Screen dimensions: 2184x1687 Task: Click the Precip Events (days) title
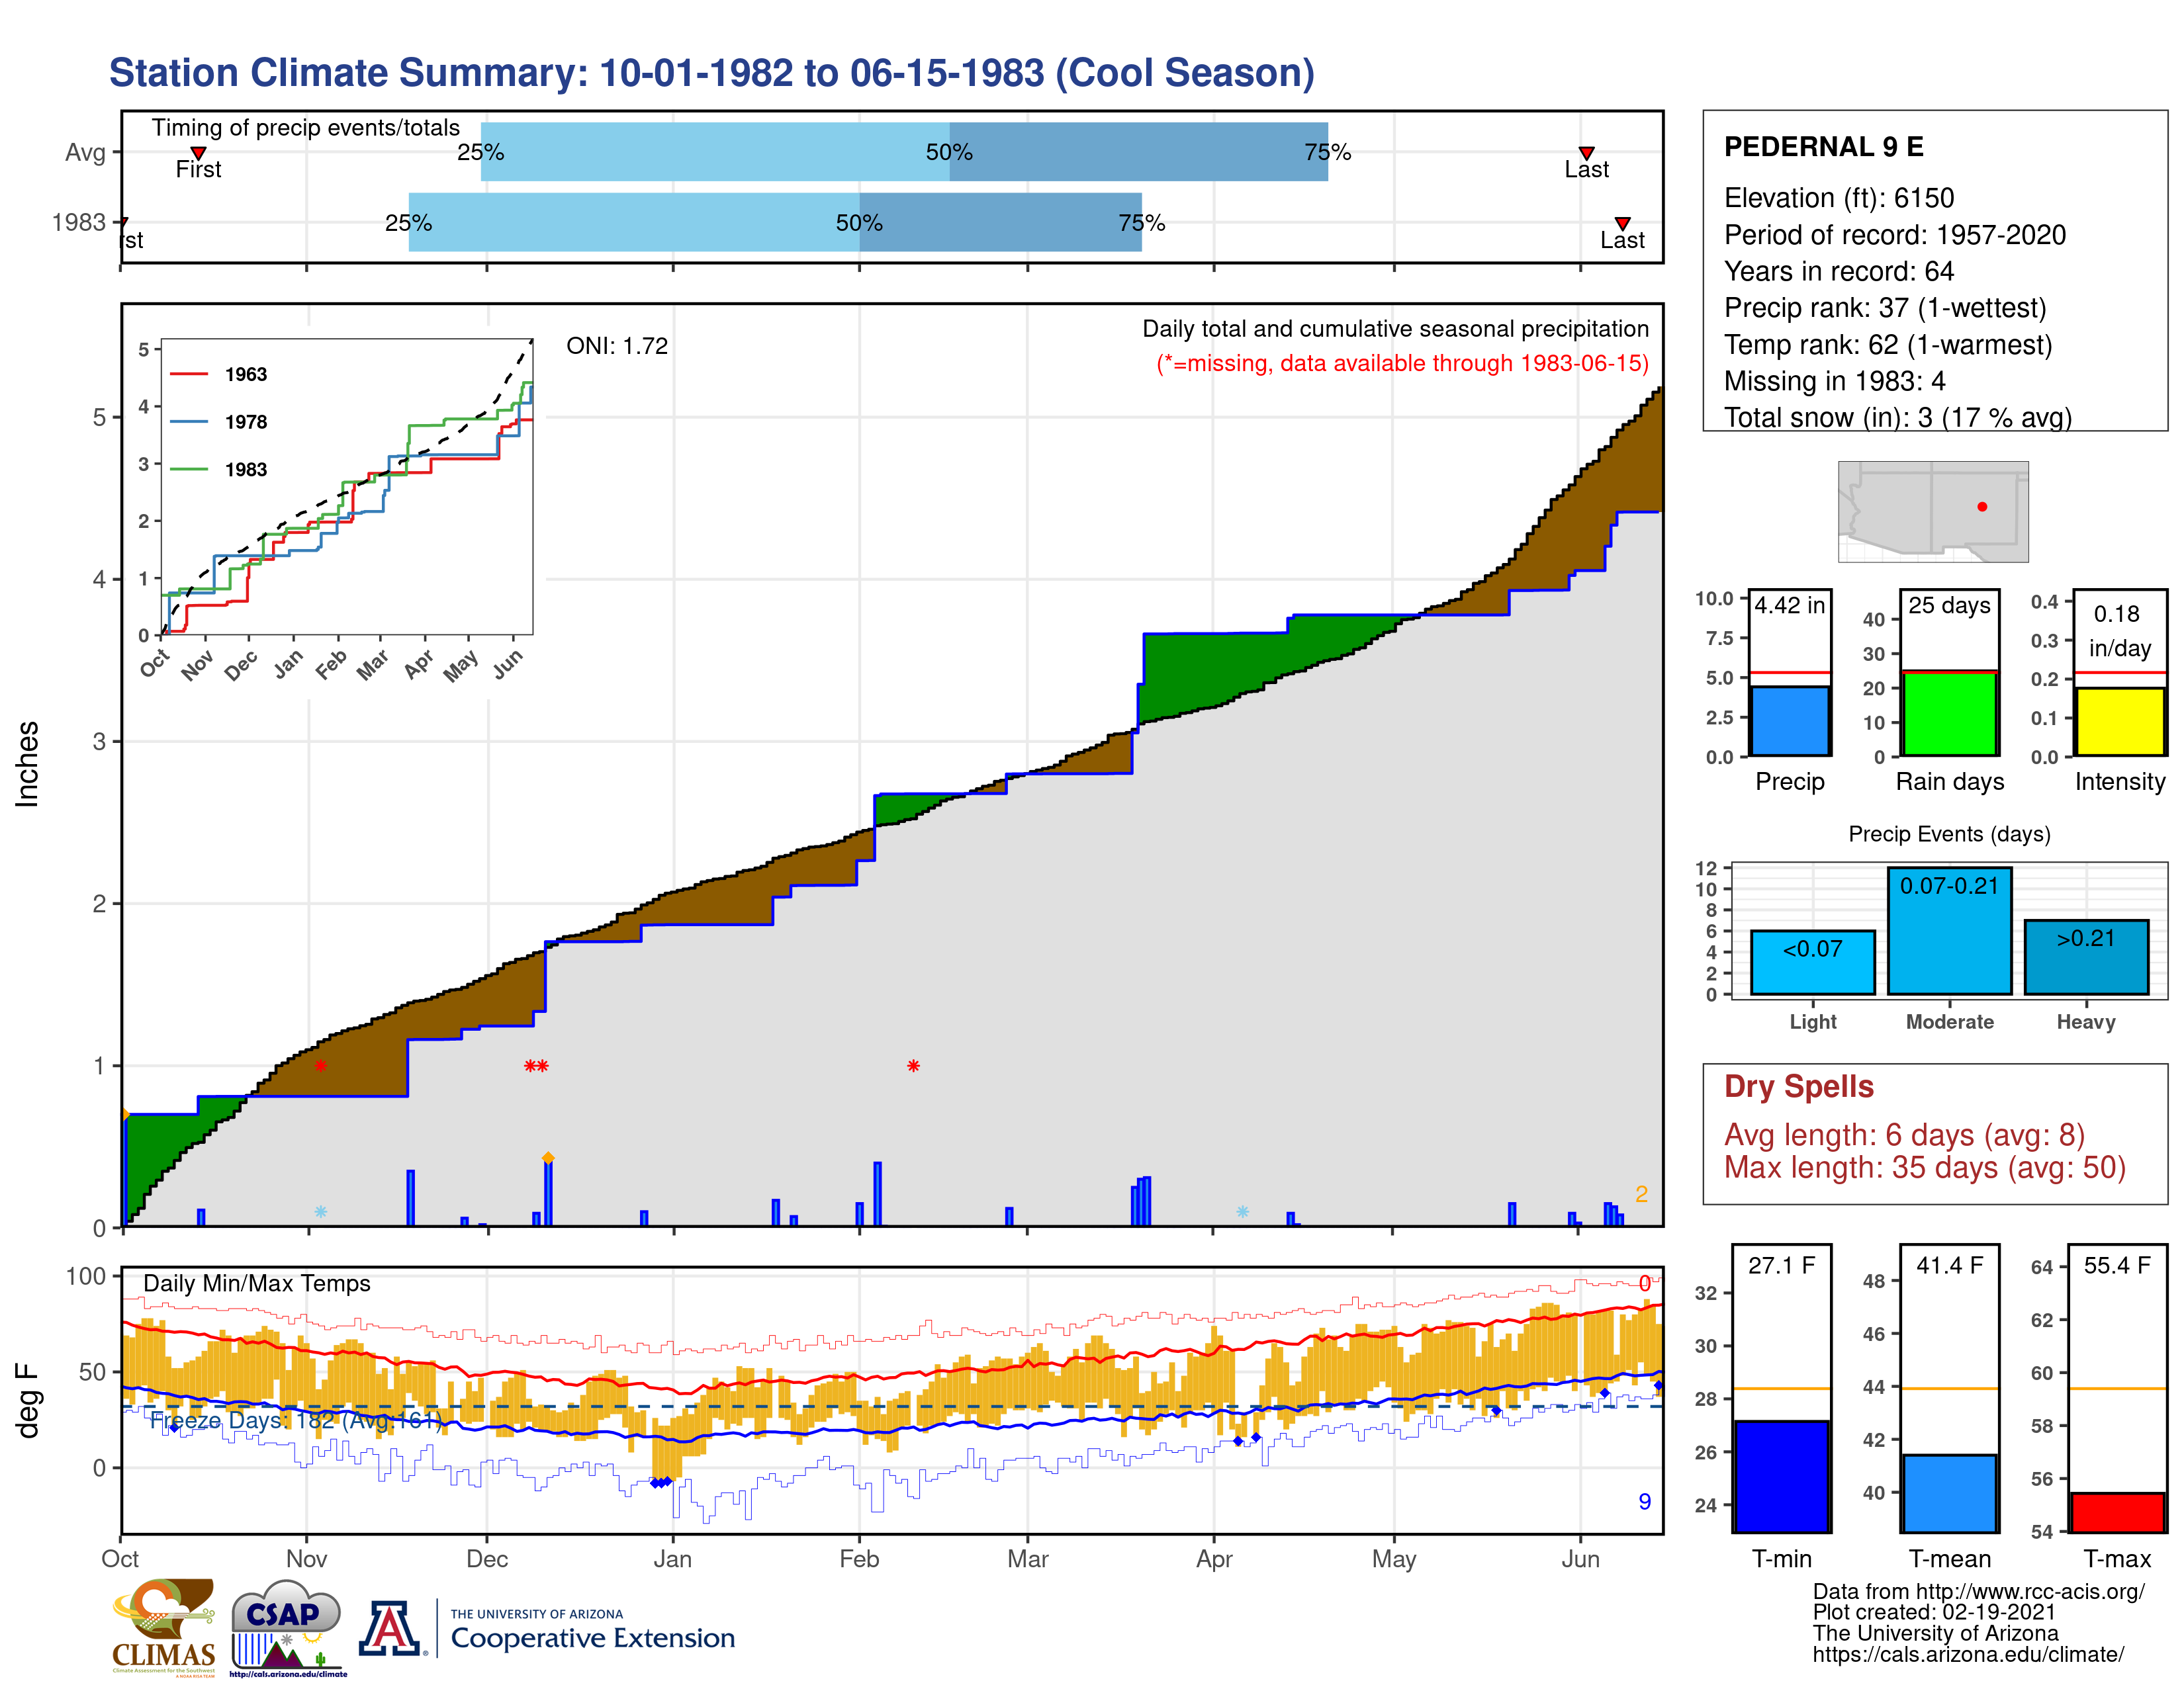coord(1949,834)
